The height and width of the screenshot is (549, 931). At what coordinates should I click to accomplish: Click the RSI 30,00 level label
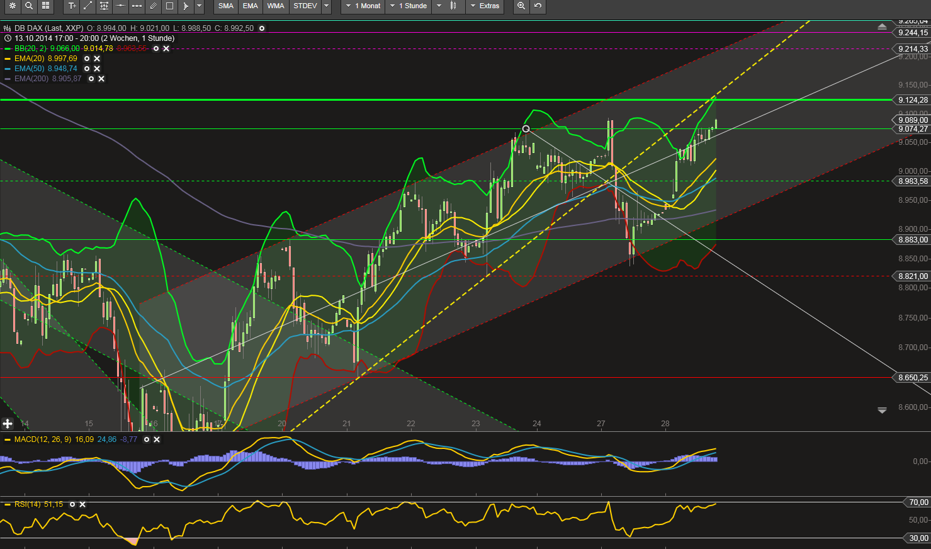[918, 538]
